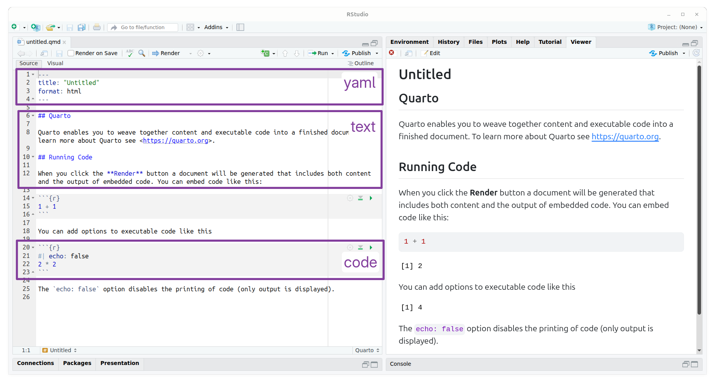Click the New File icon

click(14, 27)
